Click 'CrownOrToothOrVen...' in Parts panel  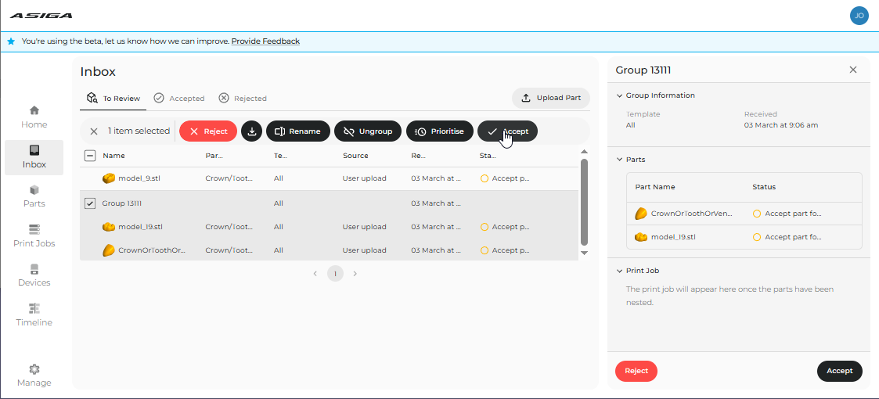[x=693, y=214]
